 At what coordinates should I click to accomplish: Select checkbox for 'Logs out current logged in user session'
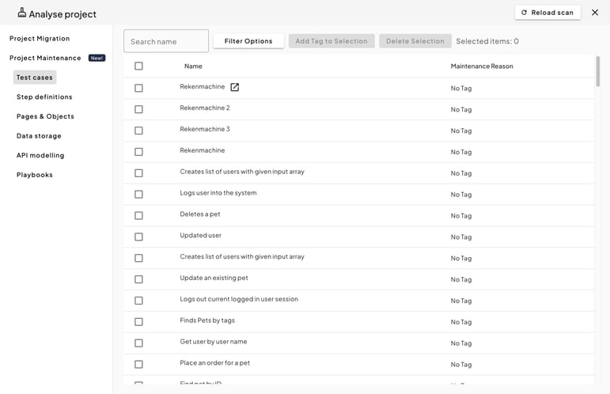[138, 301]
